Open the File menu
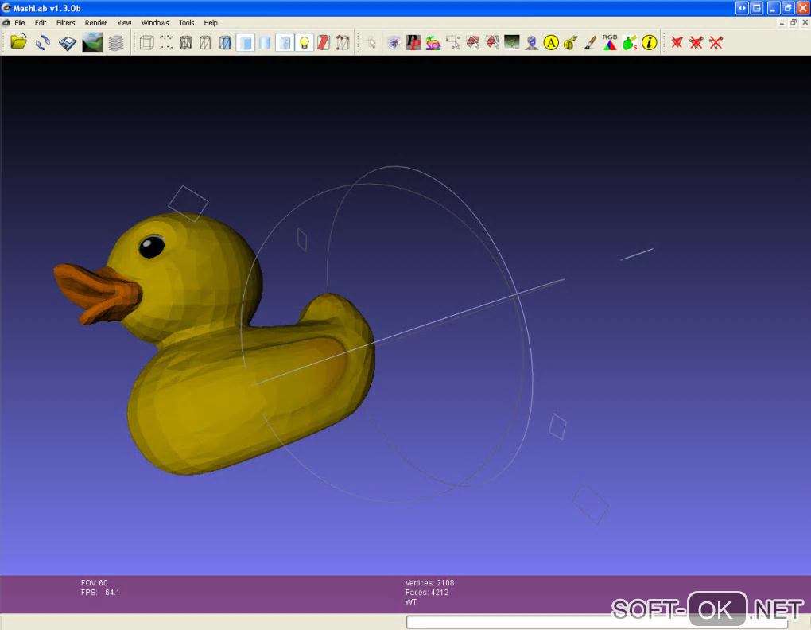The image size is (811, 630). (x=20, y=23)
